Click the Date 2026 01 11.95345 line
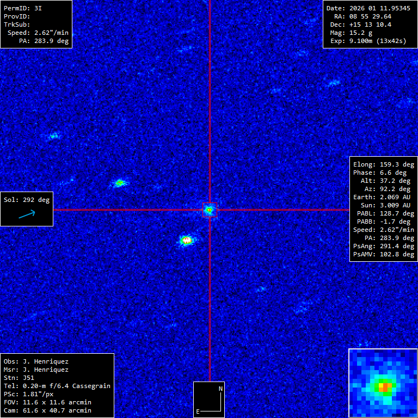This screenshot has height=418, width=418. pyautogui.click(x=368, y=8)
